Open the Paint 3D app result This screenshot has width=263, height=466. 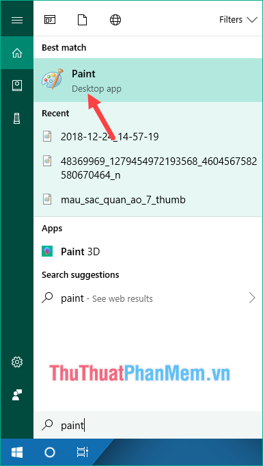coord(148,252)
